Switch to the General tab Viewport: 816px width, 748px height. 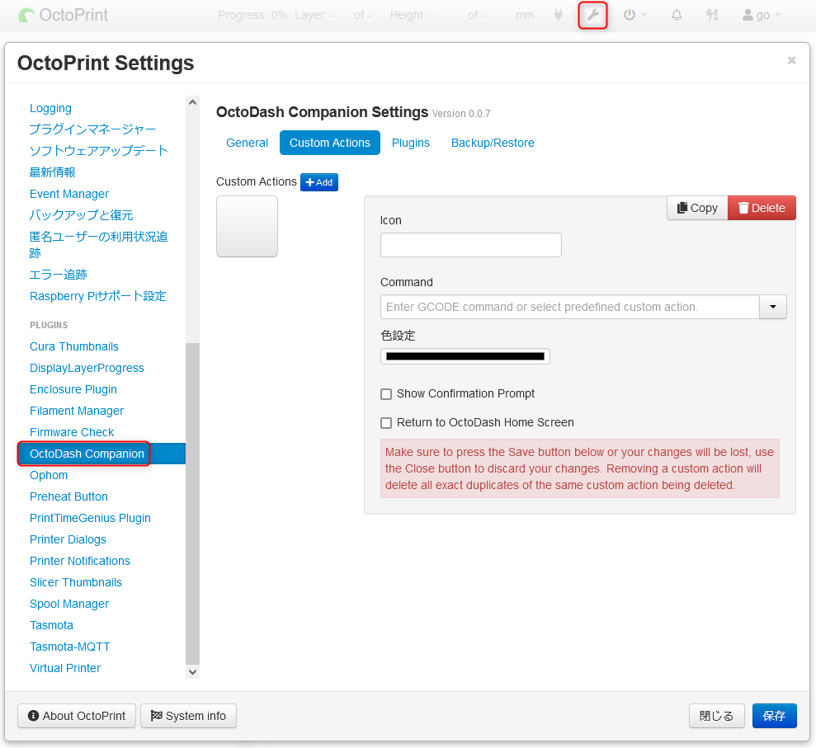point(247,143)
